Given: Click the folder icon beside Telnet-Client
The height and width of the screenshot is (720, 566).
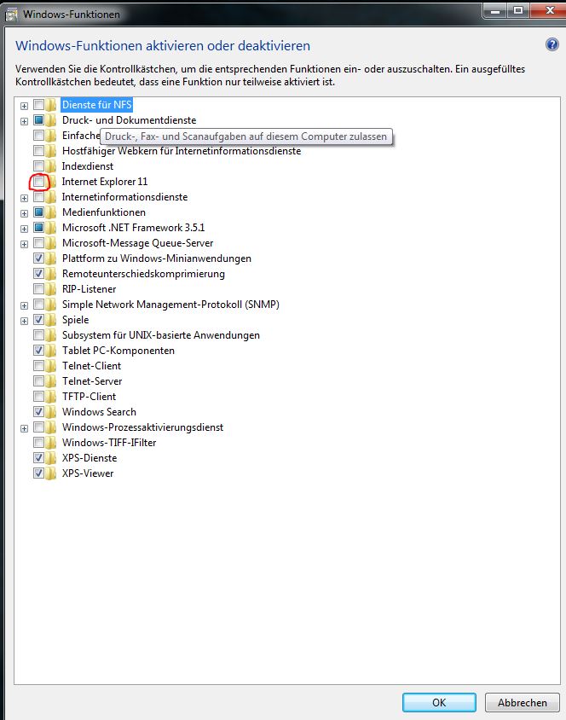Looking at the screenshot, I should tap(51, 366).
